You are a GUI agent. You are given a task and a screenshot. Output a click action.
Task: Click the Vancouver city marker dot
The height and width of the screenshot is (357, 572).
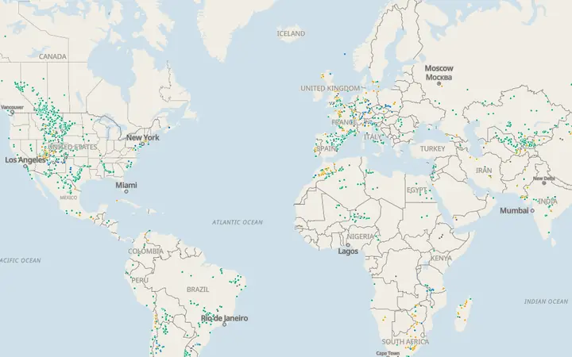12,112
